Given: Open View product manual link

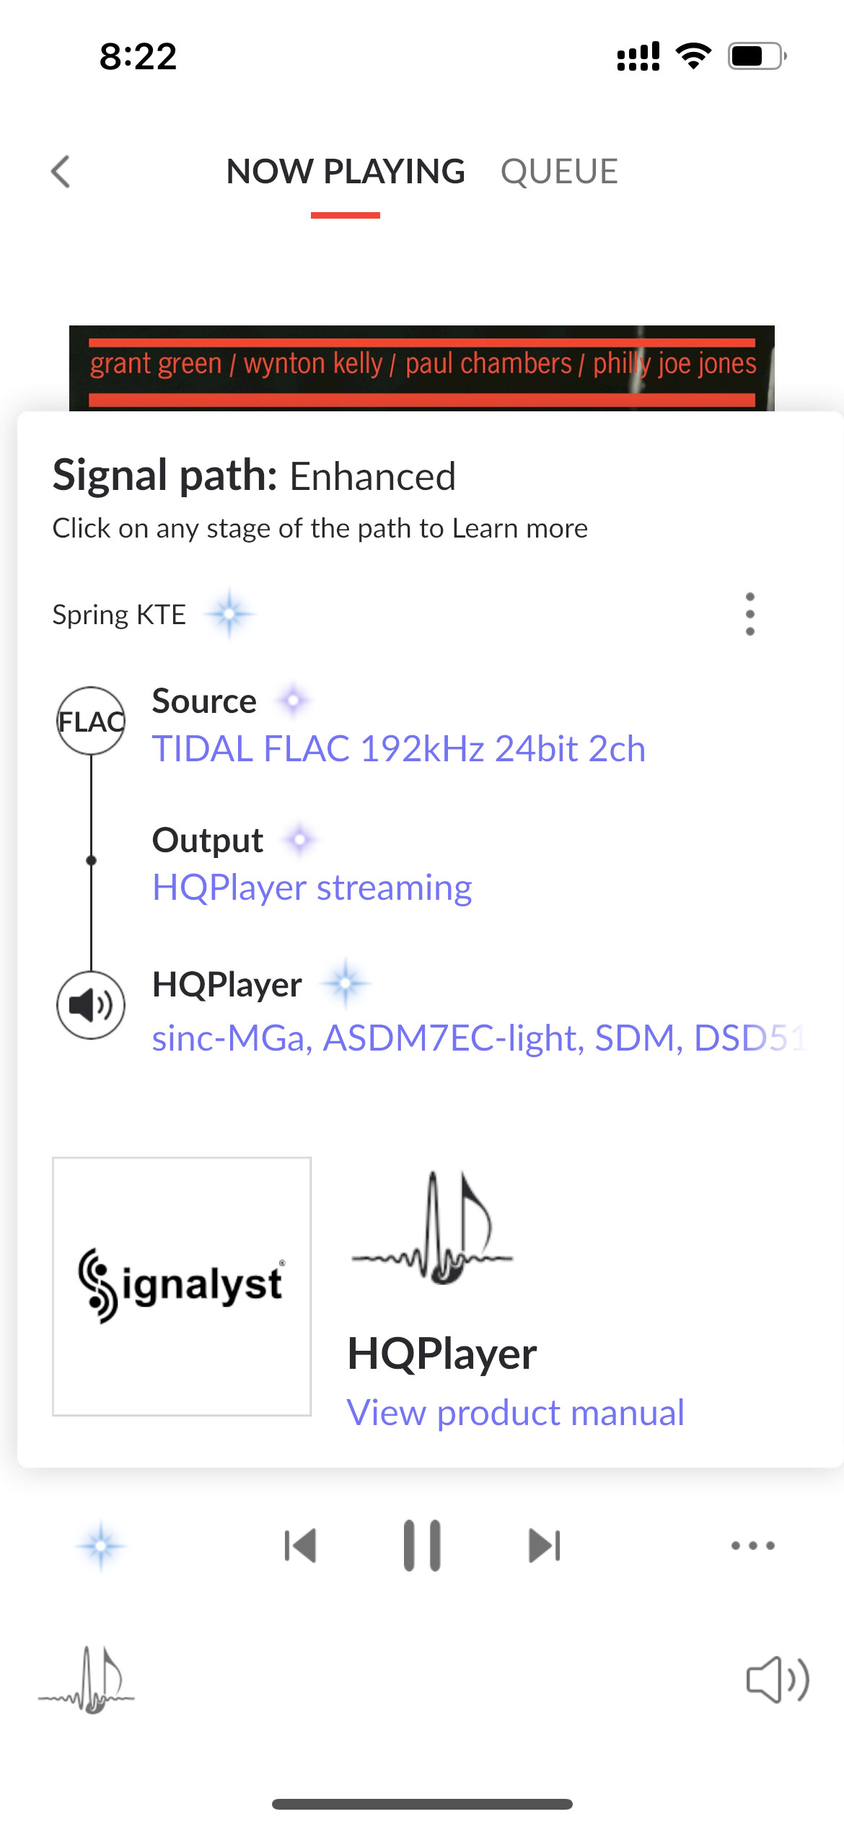Looking at the screenshot, I should coord(515,1412).
